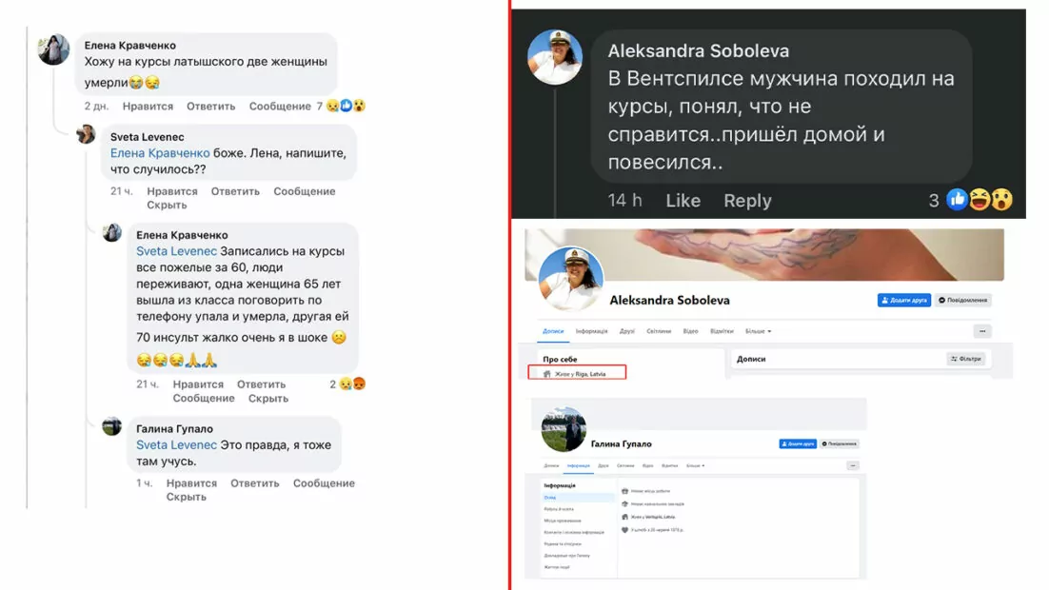Click Додати друга on Aleksandra Soboleva's profile
This screenshot has height=590, width=1049.
click(903, 301)
